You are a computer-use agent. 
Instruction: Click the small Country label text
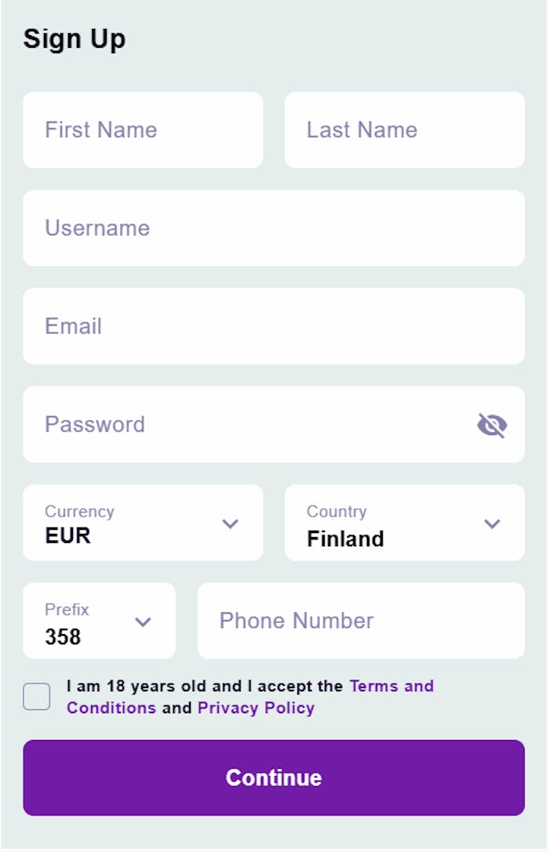click(x=336, y=511)
